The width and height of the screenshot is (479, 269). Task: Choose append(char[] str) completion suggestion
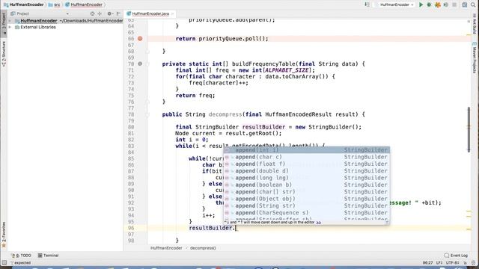[x=306, y=192]
